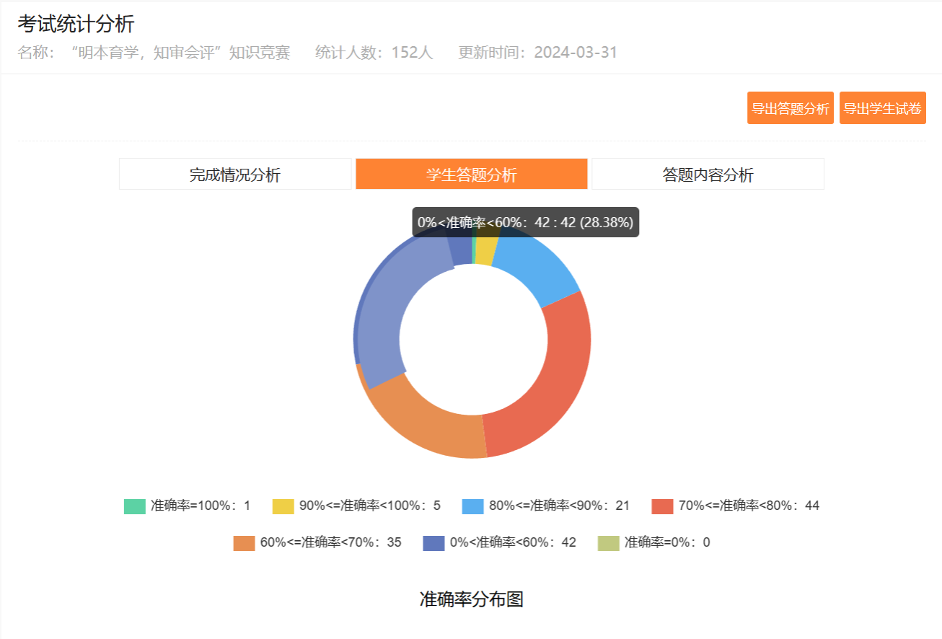This screenshot has height=639, width=942.
Task: Click the orange 60%<=准确率<70% legend swatch
Action: tap(245, 543)
